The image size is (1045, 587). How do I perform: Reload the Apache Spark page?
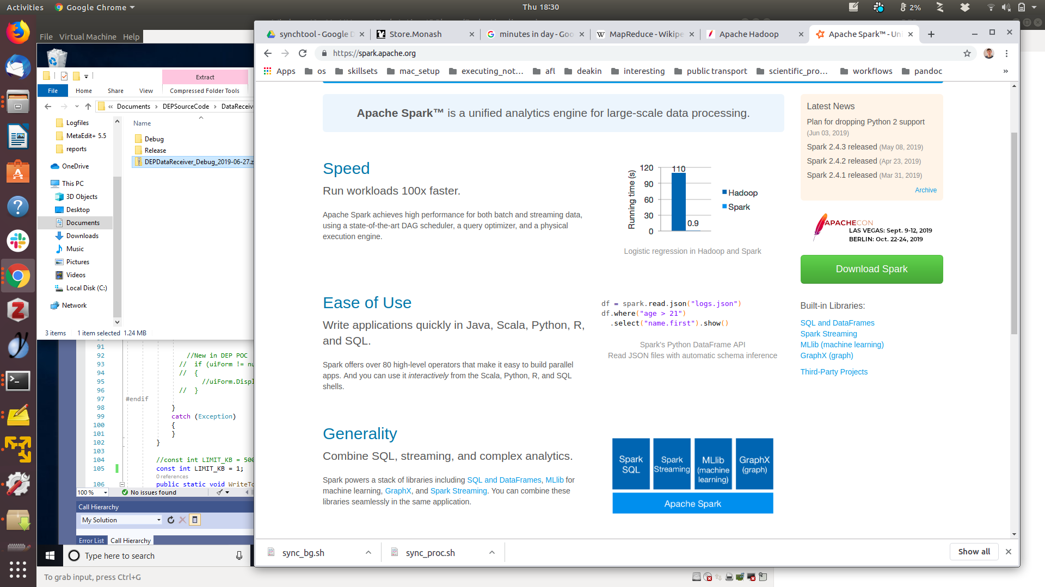tap(303, 53)
